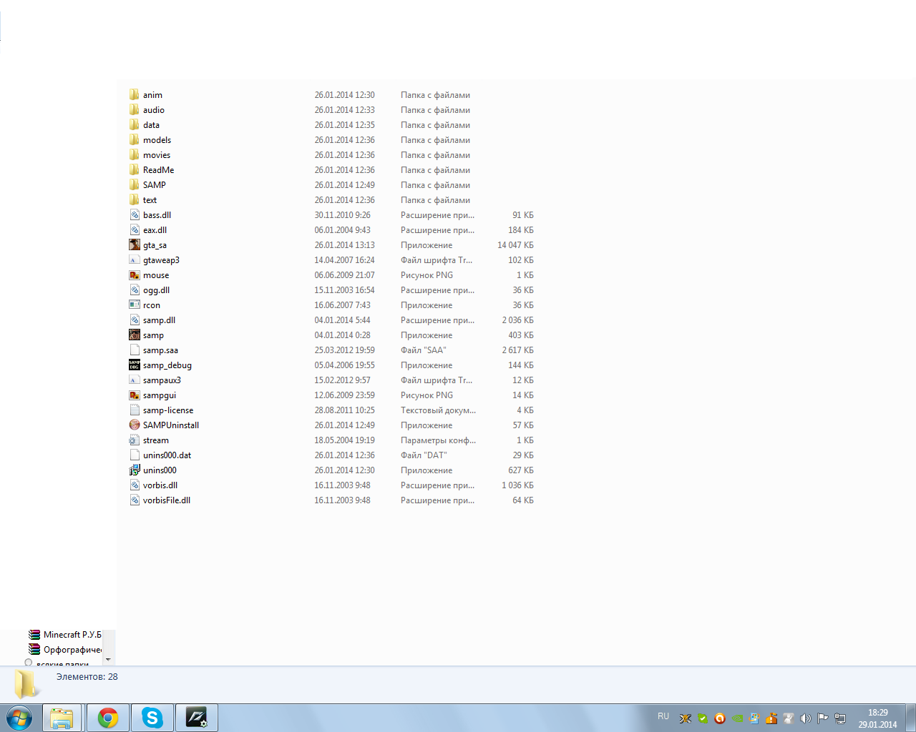Click the Minecraft archive icon in sidebar
The image size is (916, 732).
[x=34, y=635]
